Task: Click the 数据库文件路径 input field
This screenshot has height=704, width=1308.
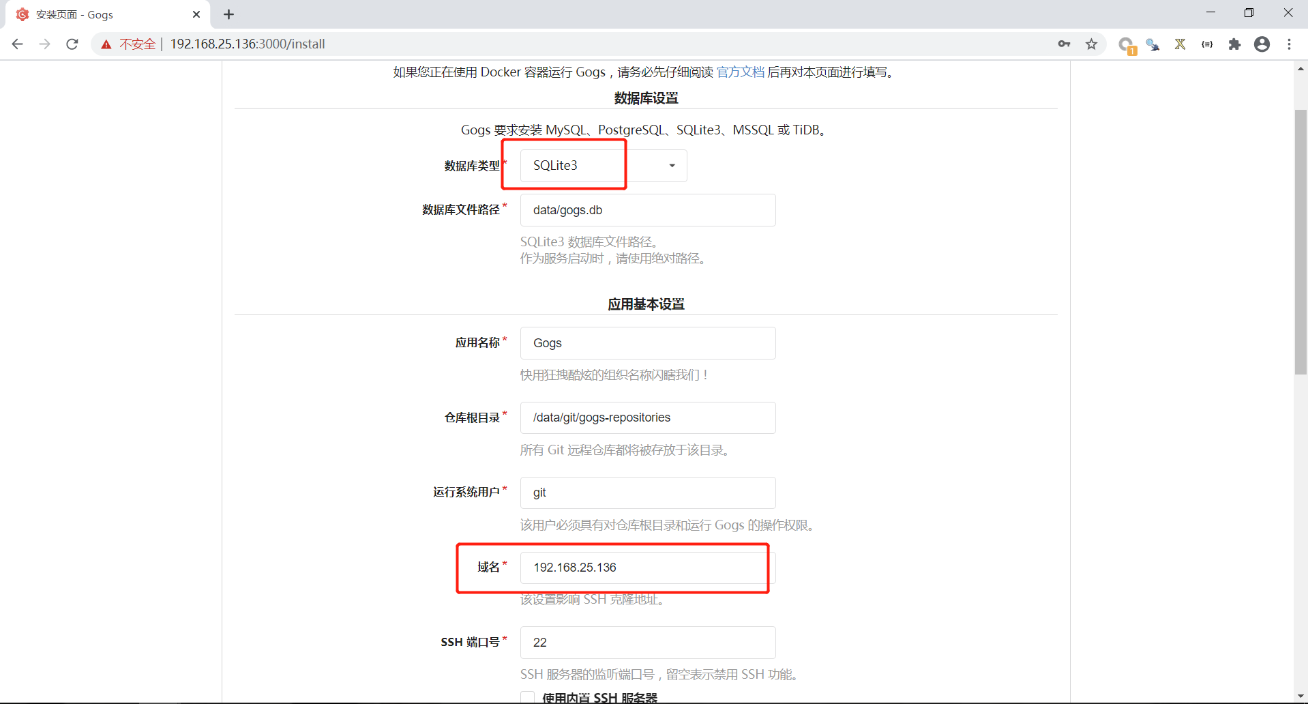Action: [x=648, y=210]
